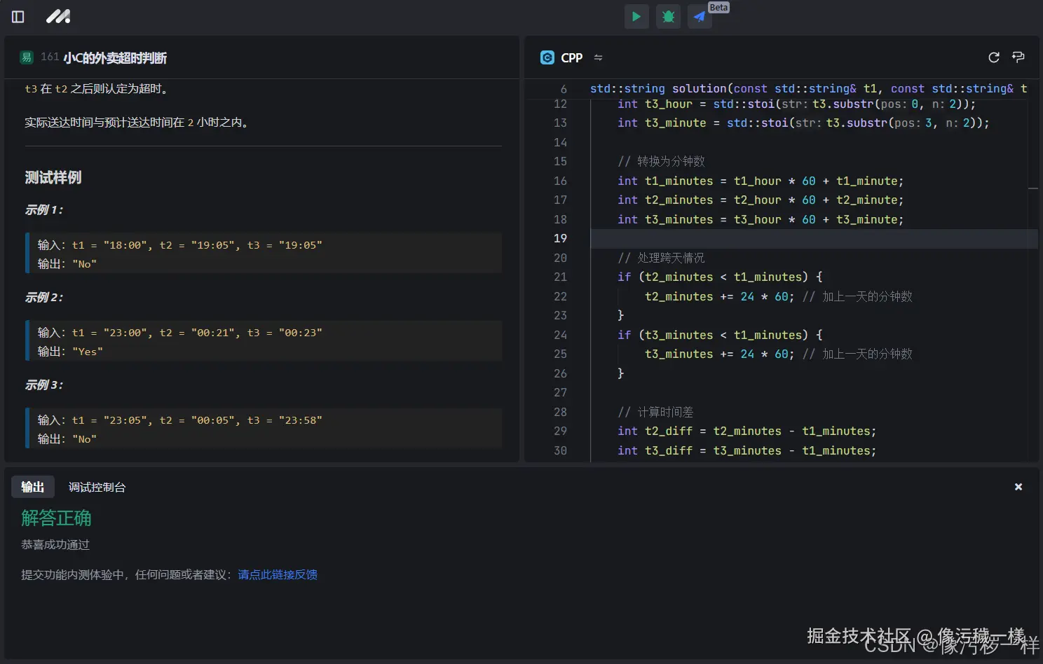
Task: Toggle the left sidebar panel icon
Action: pos(18,17)
